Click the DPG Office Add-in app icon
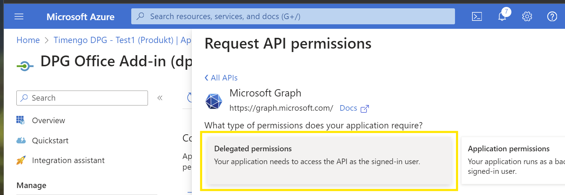 click(x=25, y=66)
